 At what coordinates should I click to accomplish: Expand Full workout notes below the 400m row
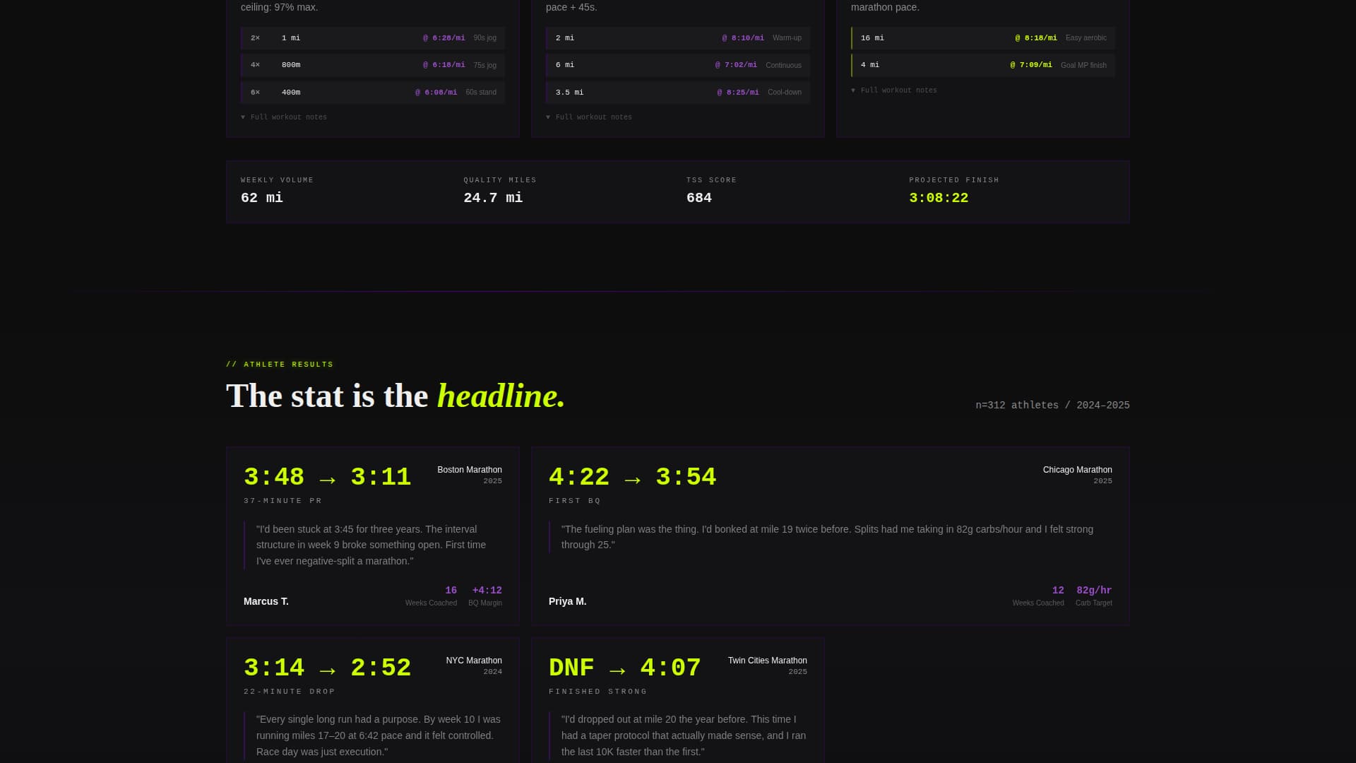[x=284, y=117]
